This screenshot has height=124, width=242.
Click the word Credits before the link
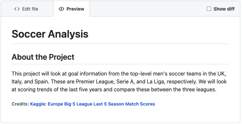(x=20, y=104)
